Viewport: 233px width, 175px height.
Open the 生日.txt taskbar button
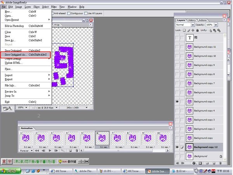181,171
